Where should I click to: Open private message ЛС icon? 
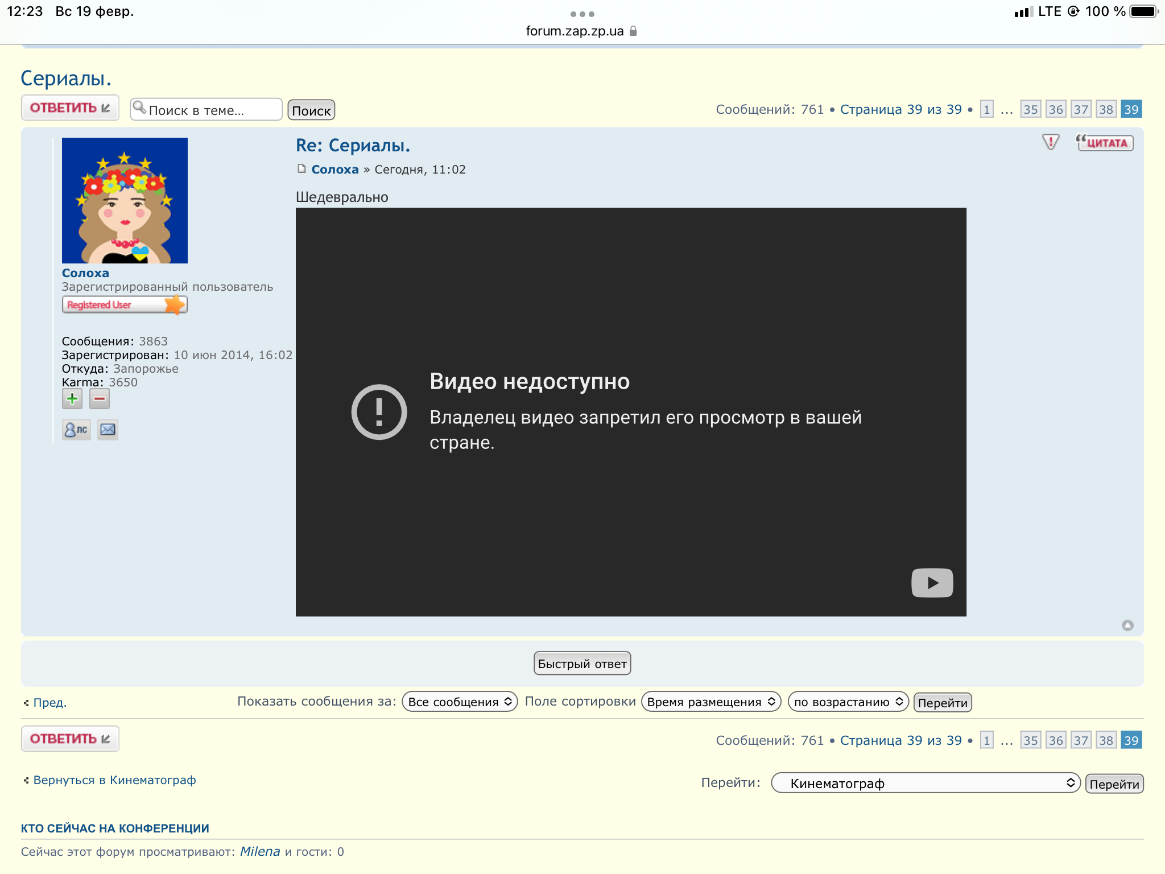click(76, 430)
